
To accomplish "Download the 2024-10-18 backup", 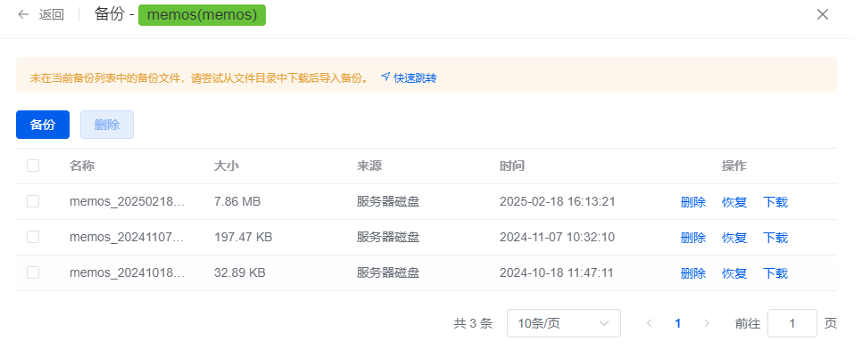I will coord(775,273).
